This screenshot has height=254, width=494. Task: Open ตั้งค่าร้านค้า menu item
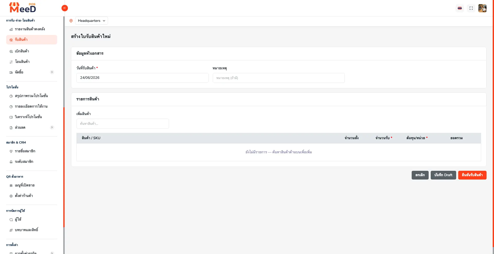(32, 196)
